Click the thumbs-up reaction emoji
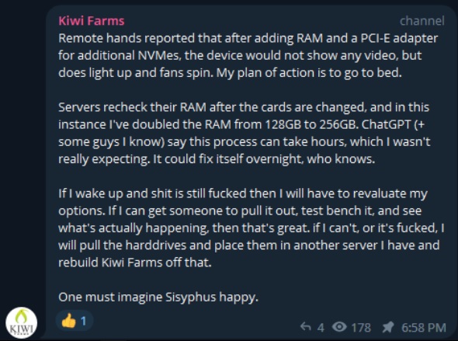Viewport: 458px width, 341px height. [68, 321]
